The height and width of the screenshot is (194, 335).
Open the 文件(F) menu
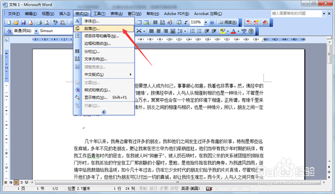(x=14, y=14)
